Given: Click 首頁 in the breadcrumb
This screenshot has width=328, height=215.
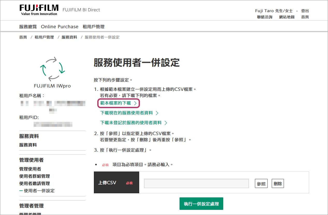Looking at the screenshot, I should tap(23, 37).
